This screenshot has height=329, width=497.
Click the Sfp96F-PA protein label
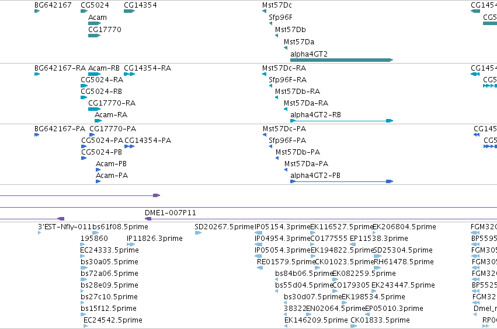(287, 141)
